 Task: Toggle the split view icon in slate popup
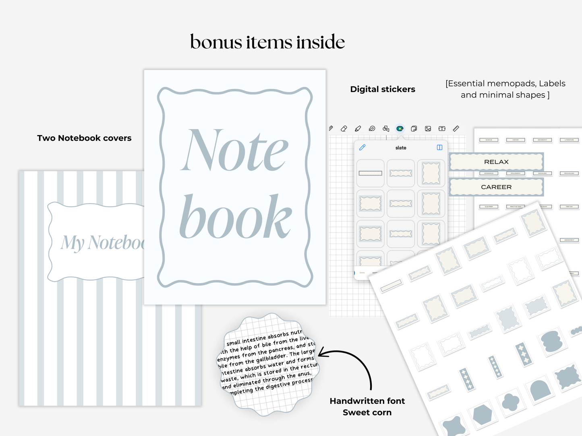click(x=439, y=148)
